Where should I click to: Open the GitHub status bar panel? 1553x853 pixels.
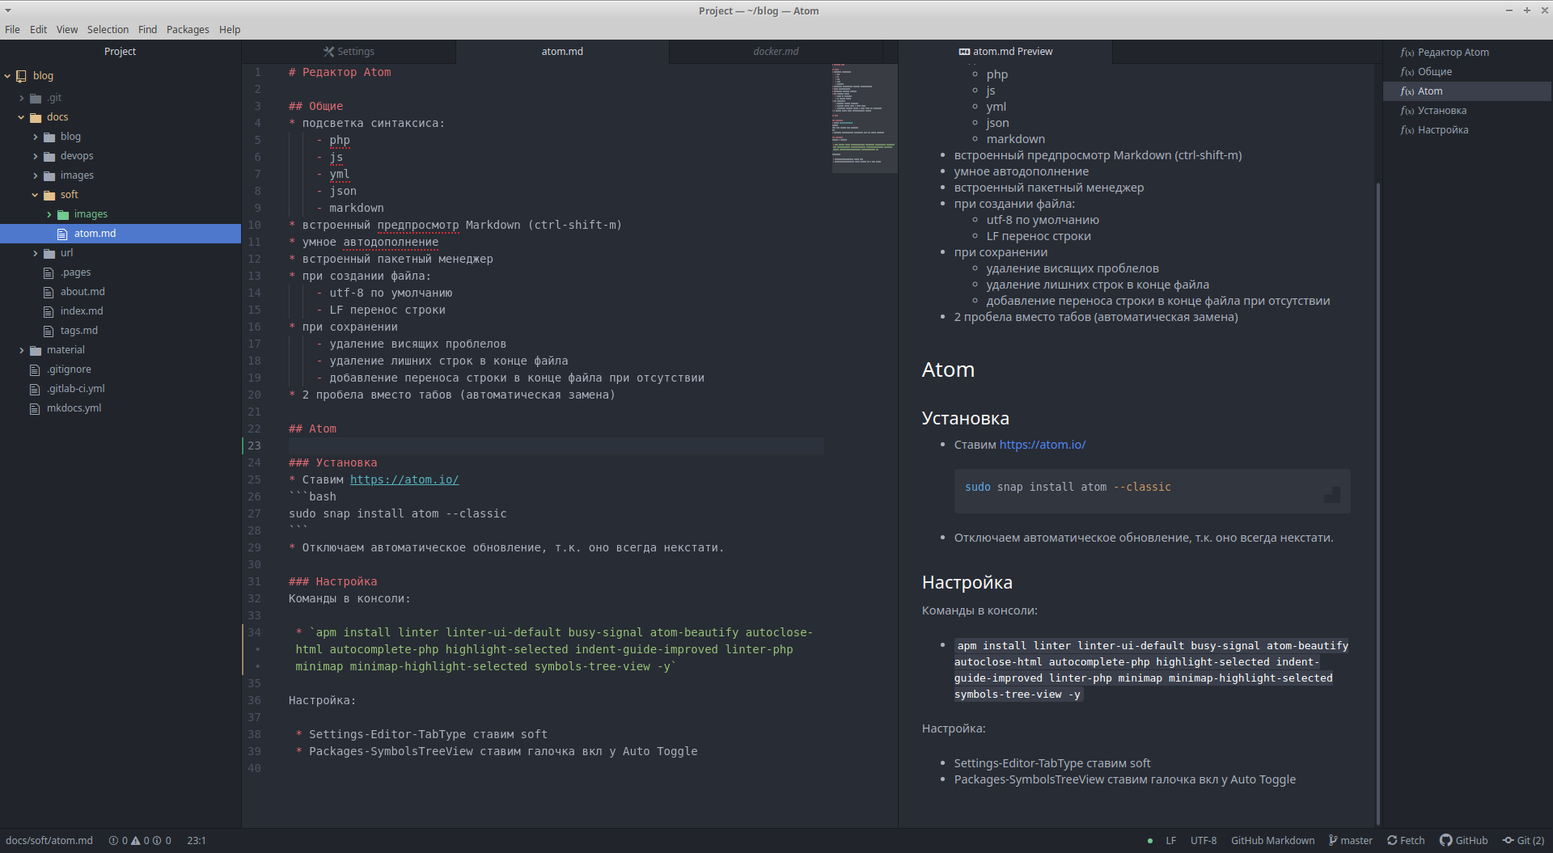tap(1464, 841)
